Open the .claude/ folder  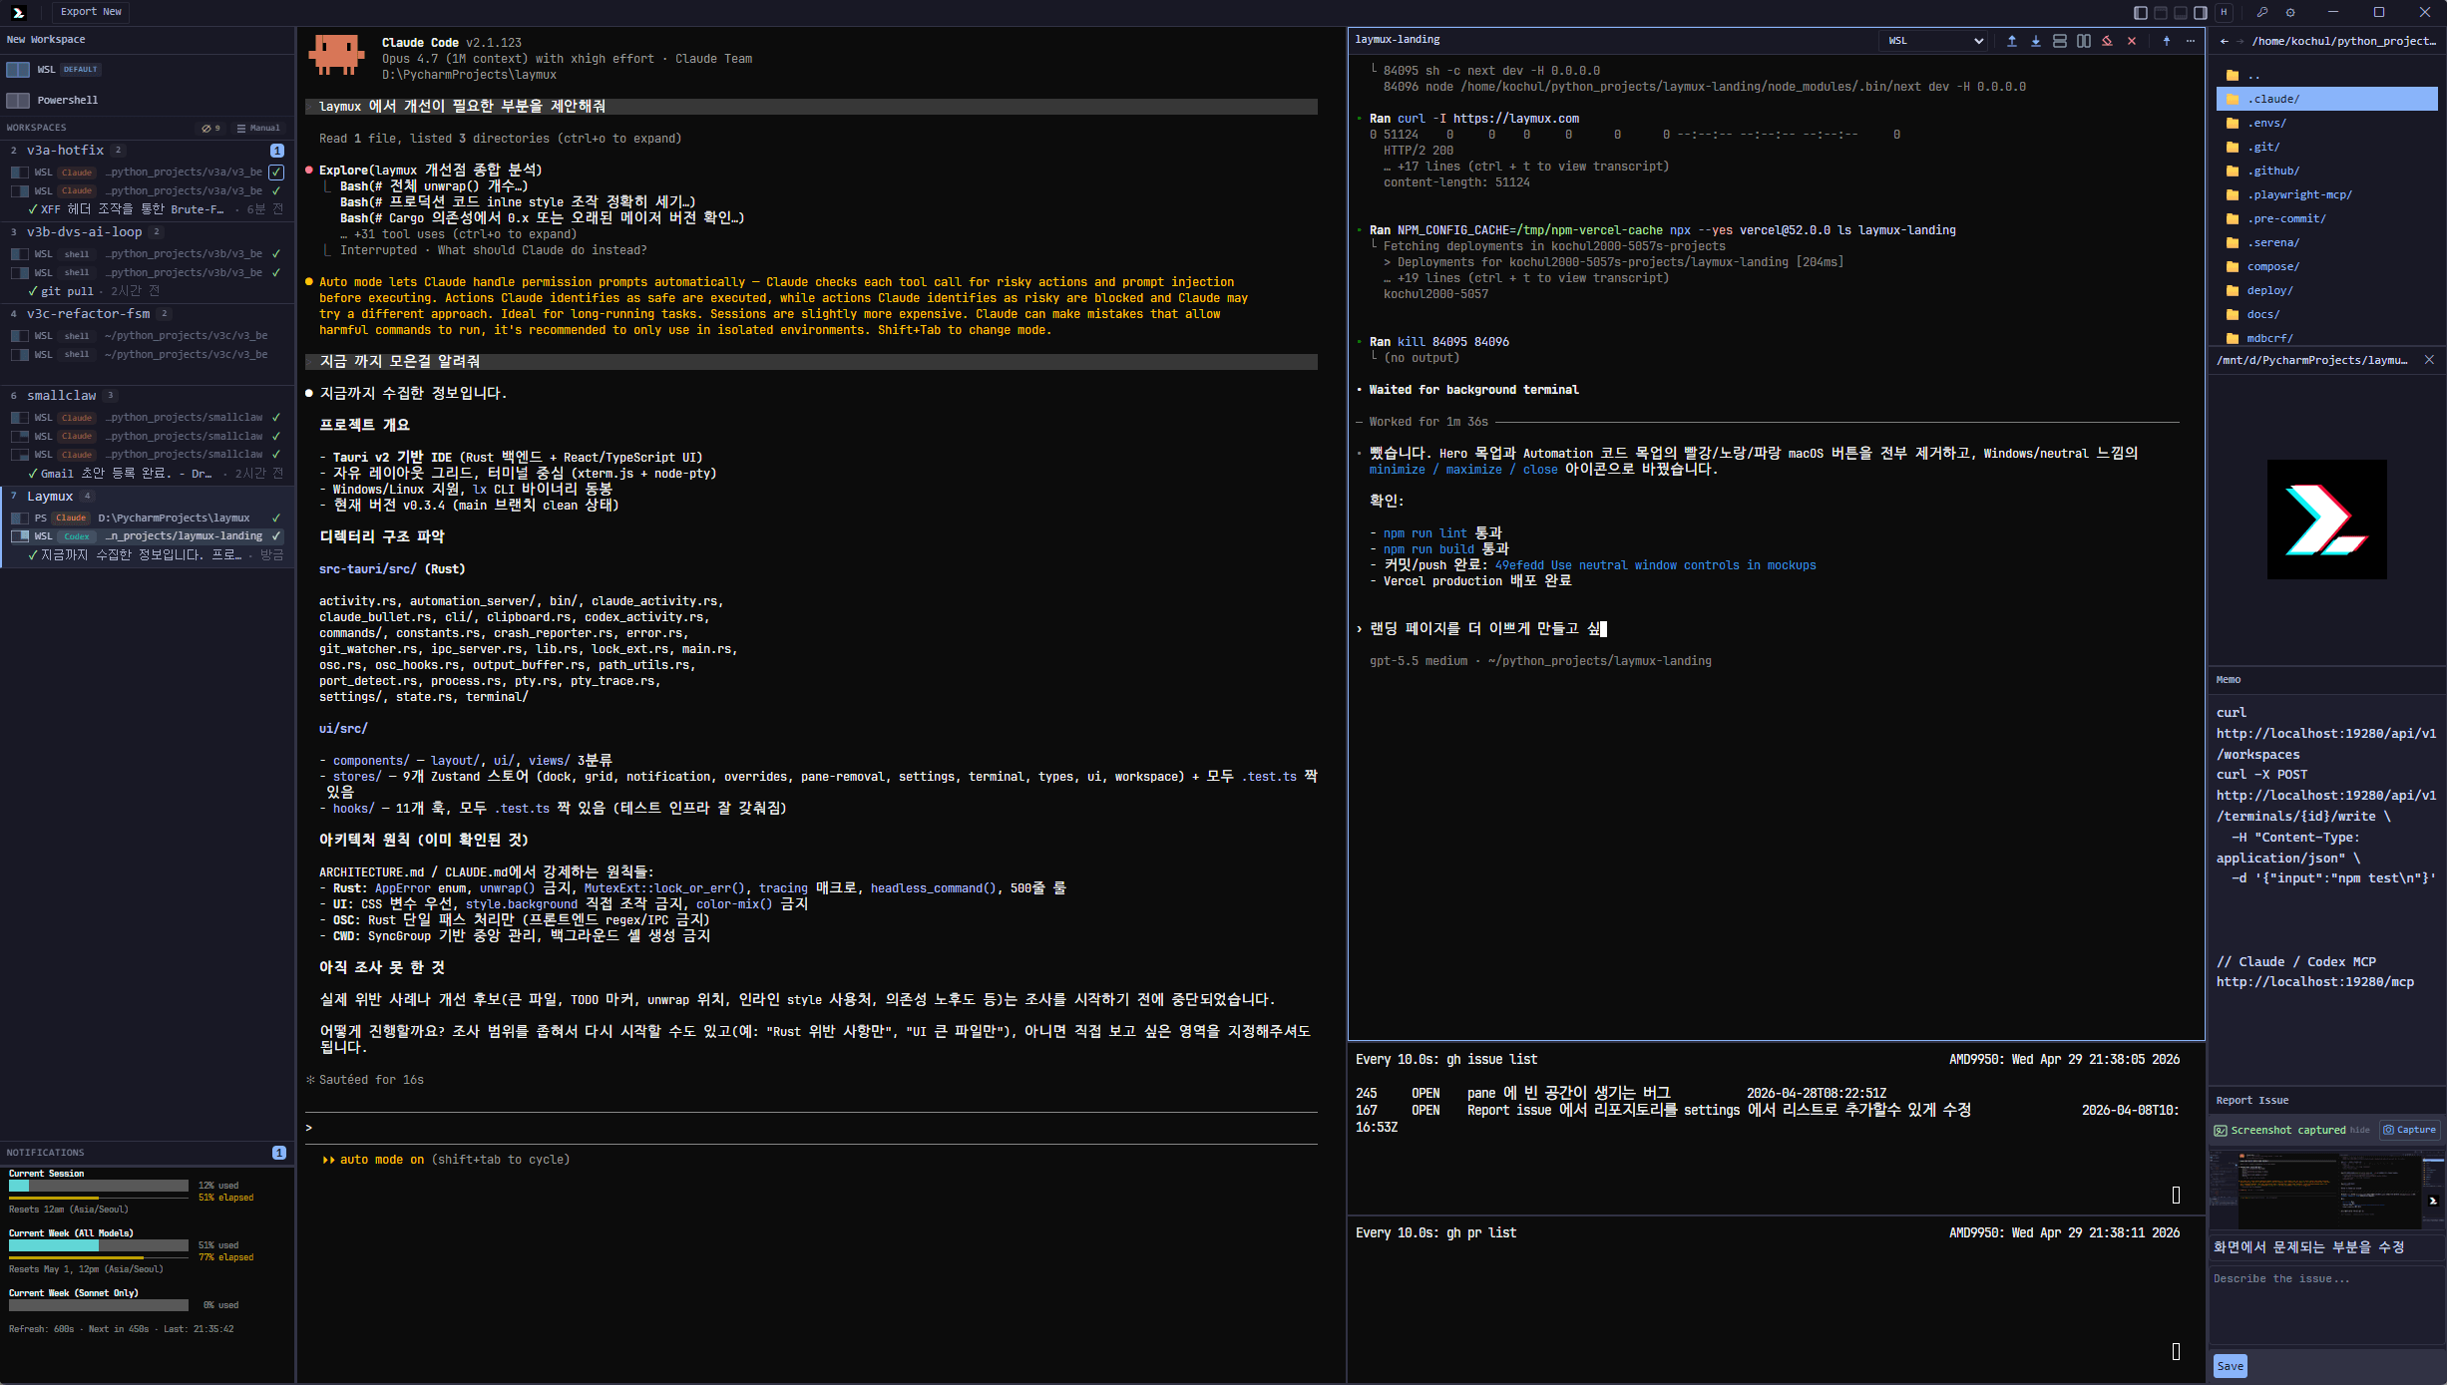tap(2326, 99)
